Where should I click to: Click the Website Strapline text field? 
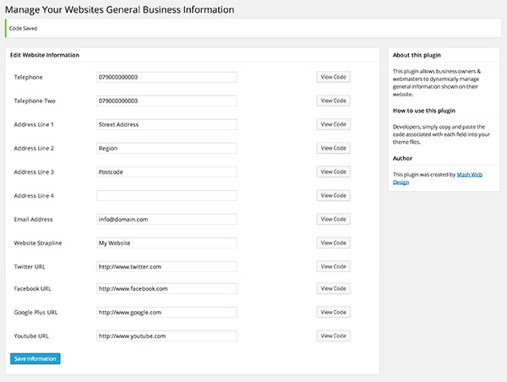tap(166, 243)
